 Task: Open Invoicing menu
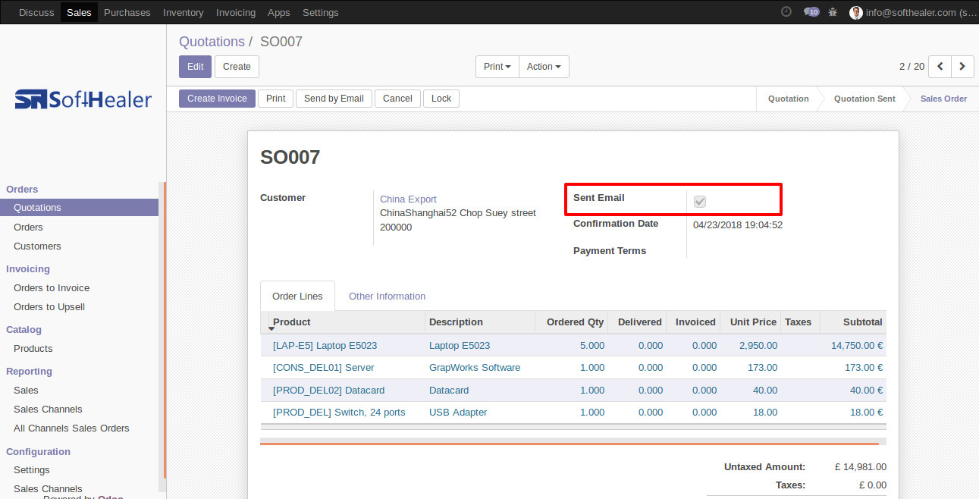pyautogui.click(x=236, y=12)
